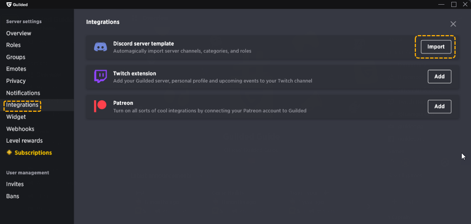The image size is (471, 224).
Task: Go to Roles settings
Action: point(13,45)
